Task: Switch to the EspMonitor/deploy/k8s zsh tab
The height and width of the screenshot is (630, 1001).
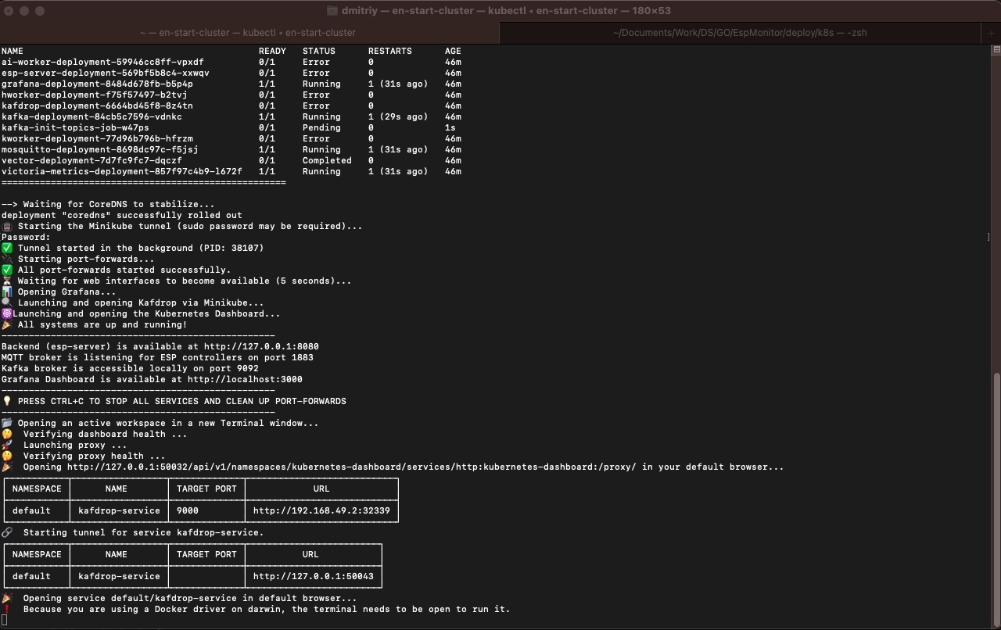Action: pyautogui.click(x=739, y=33)
